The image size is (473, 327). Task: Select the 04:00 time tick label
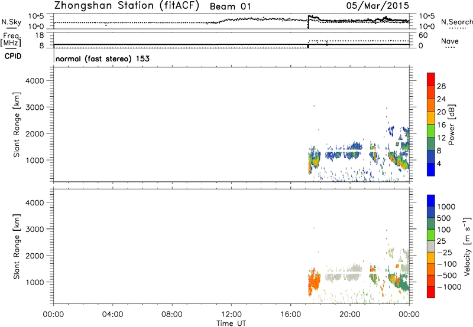click(x=112, y=315)
